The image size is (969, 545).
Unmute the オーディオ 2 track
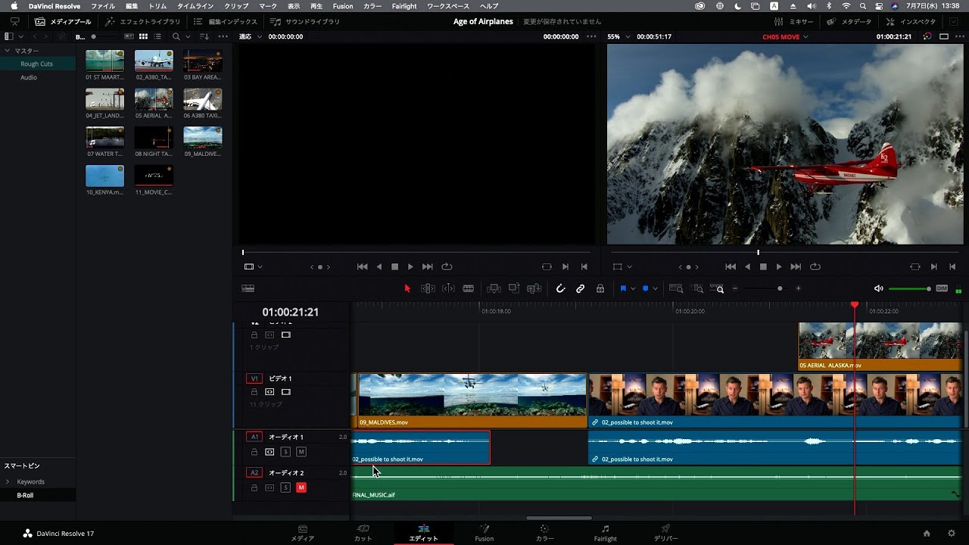coord(301,487)
